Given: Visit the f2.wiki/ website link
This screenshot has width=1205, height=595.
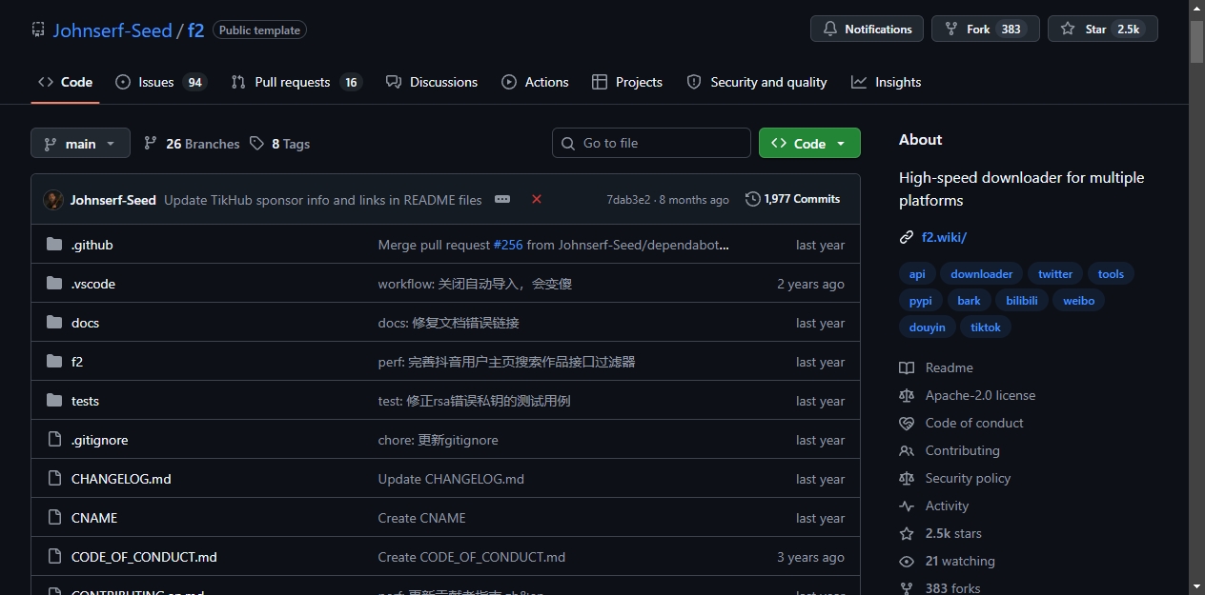Looking at the screenshot, I should (x=944, y=237).
